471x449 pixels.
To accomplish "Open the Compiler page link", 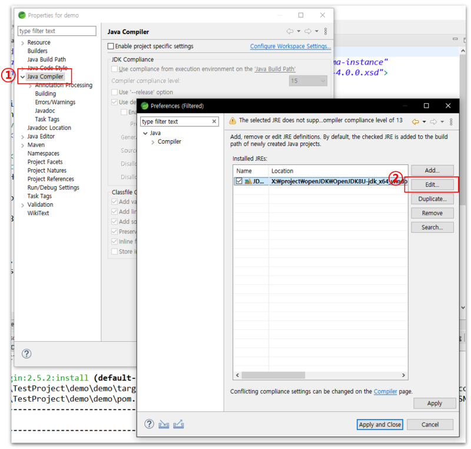I will coord(385,391).
